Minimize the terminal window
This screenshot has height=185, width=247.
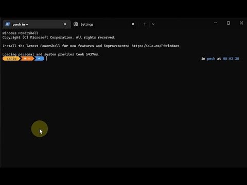coord(216,23)
